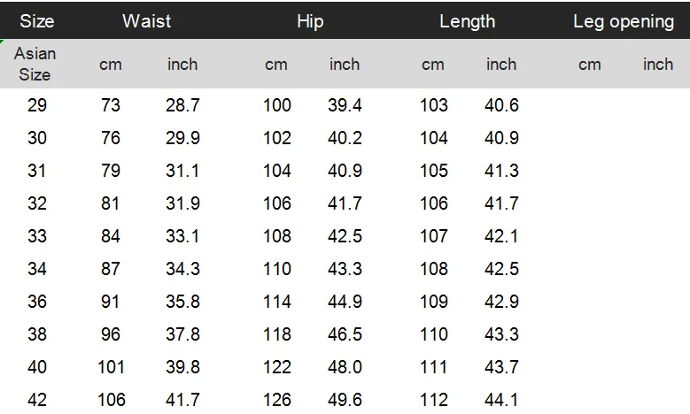Click the Length column header
The width and height of the screenshot is (690, 414).
(467, 20)
